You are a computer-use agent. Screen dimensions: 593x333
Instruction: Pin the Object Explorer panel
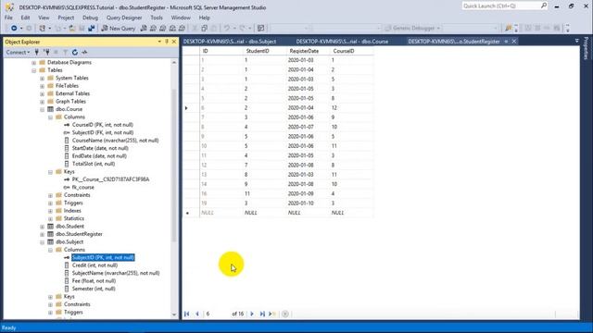click(x=167, y=42)
